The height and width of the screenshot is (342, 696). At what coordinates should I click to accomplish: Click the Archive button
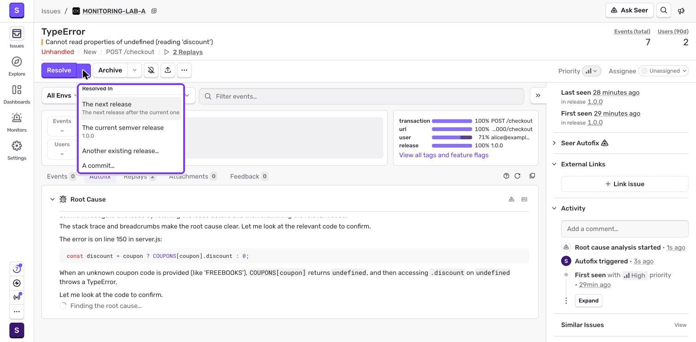click(x=110, y=70)
